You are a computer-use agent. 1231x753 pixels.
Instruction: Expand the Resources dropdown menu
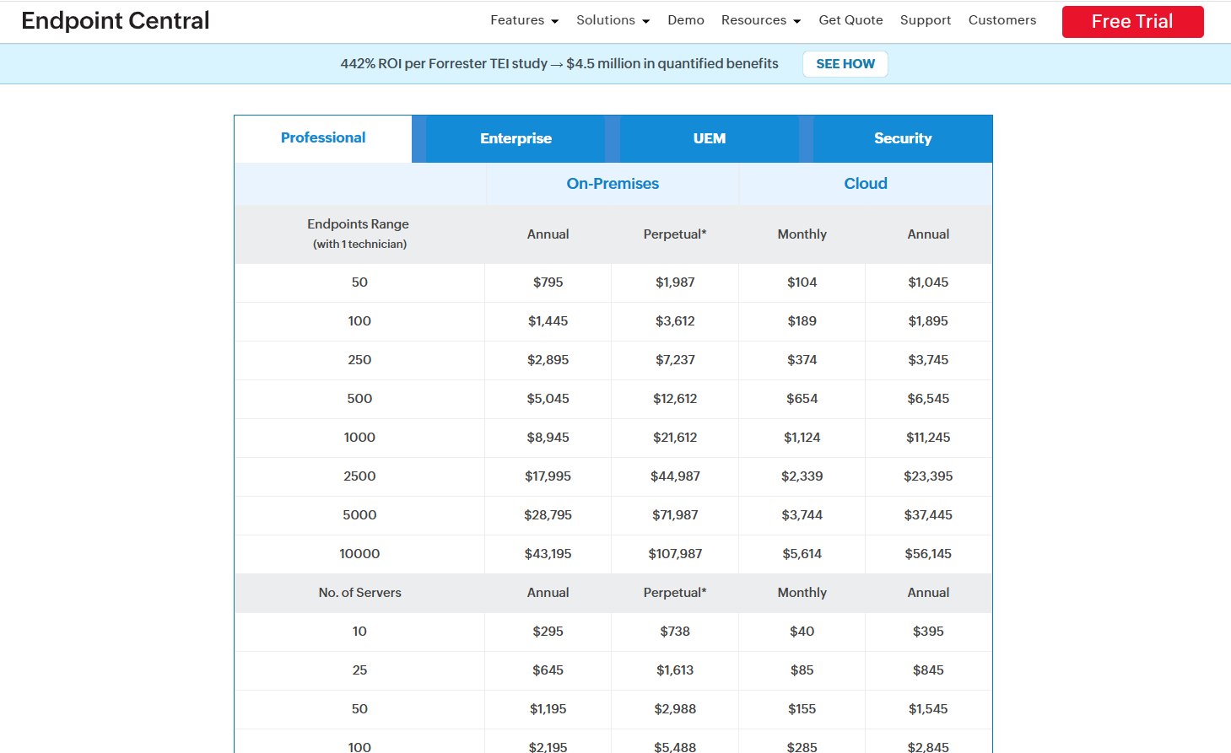point(760,20)
